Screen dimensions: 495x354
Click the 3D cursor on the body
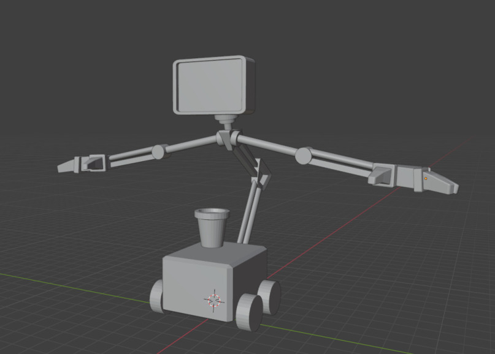[x=214, y=299]
